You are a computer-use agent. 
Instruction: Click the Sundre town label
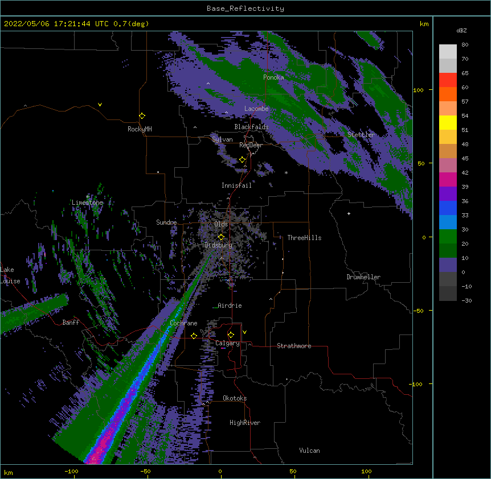coord(166,222)
